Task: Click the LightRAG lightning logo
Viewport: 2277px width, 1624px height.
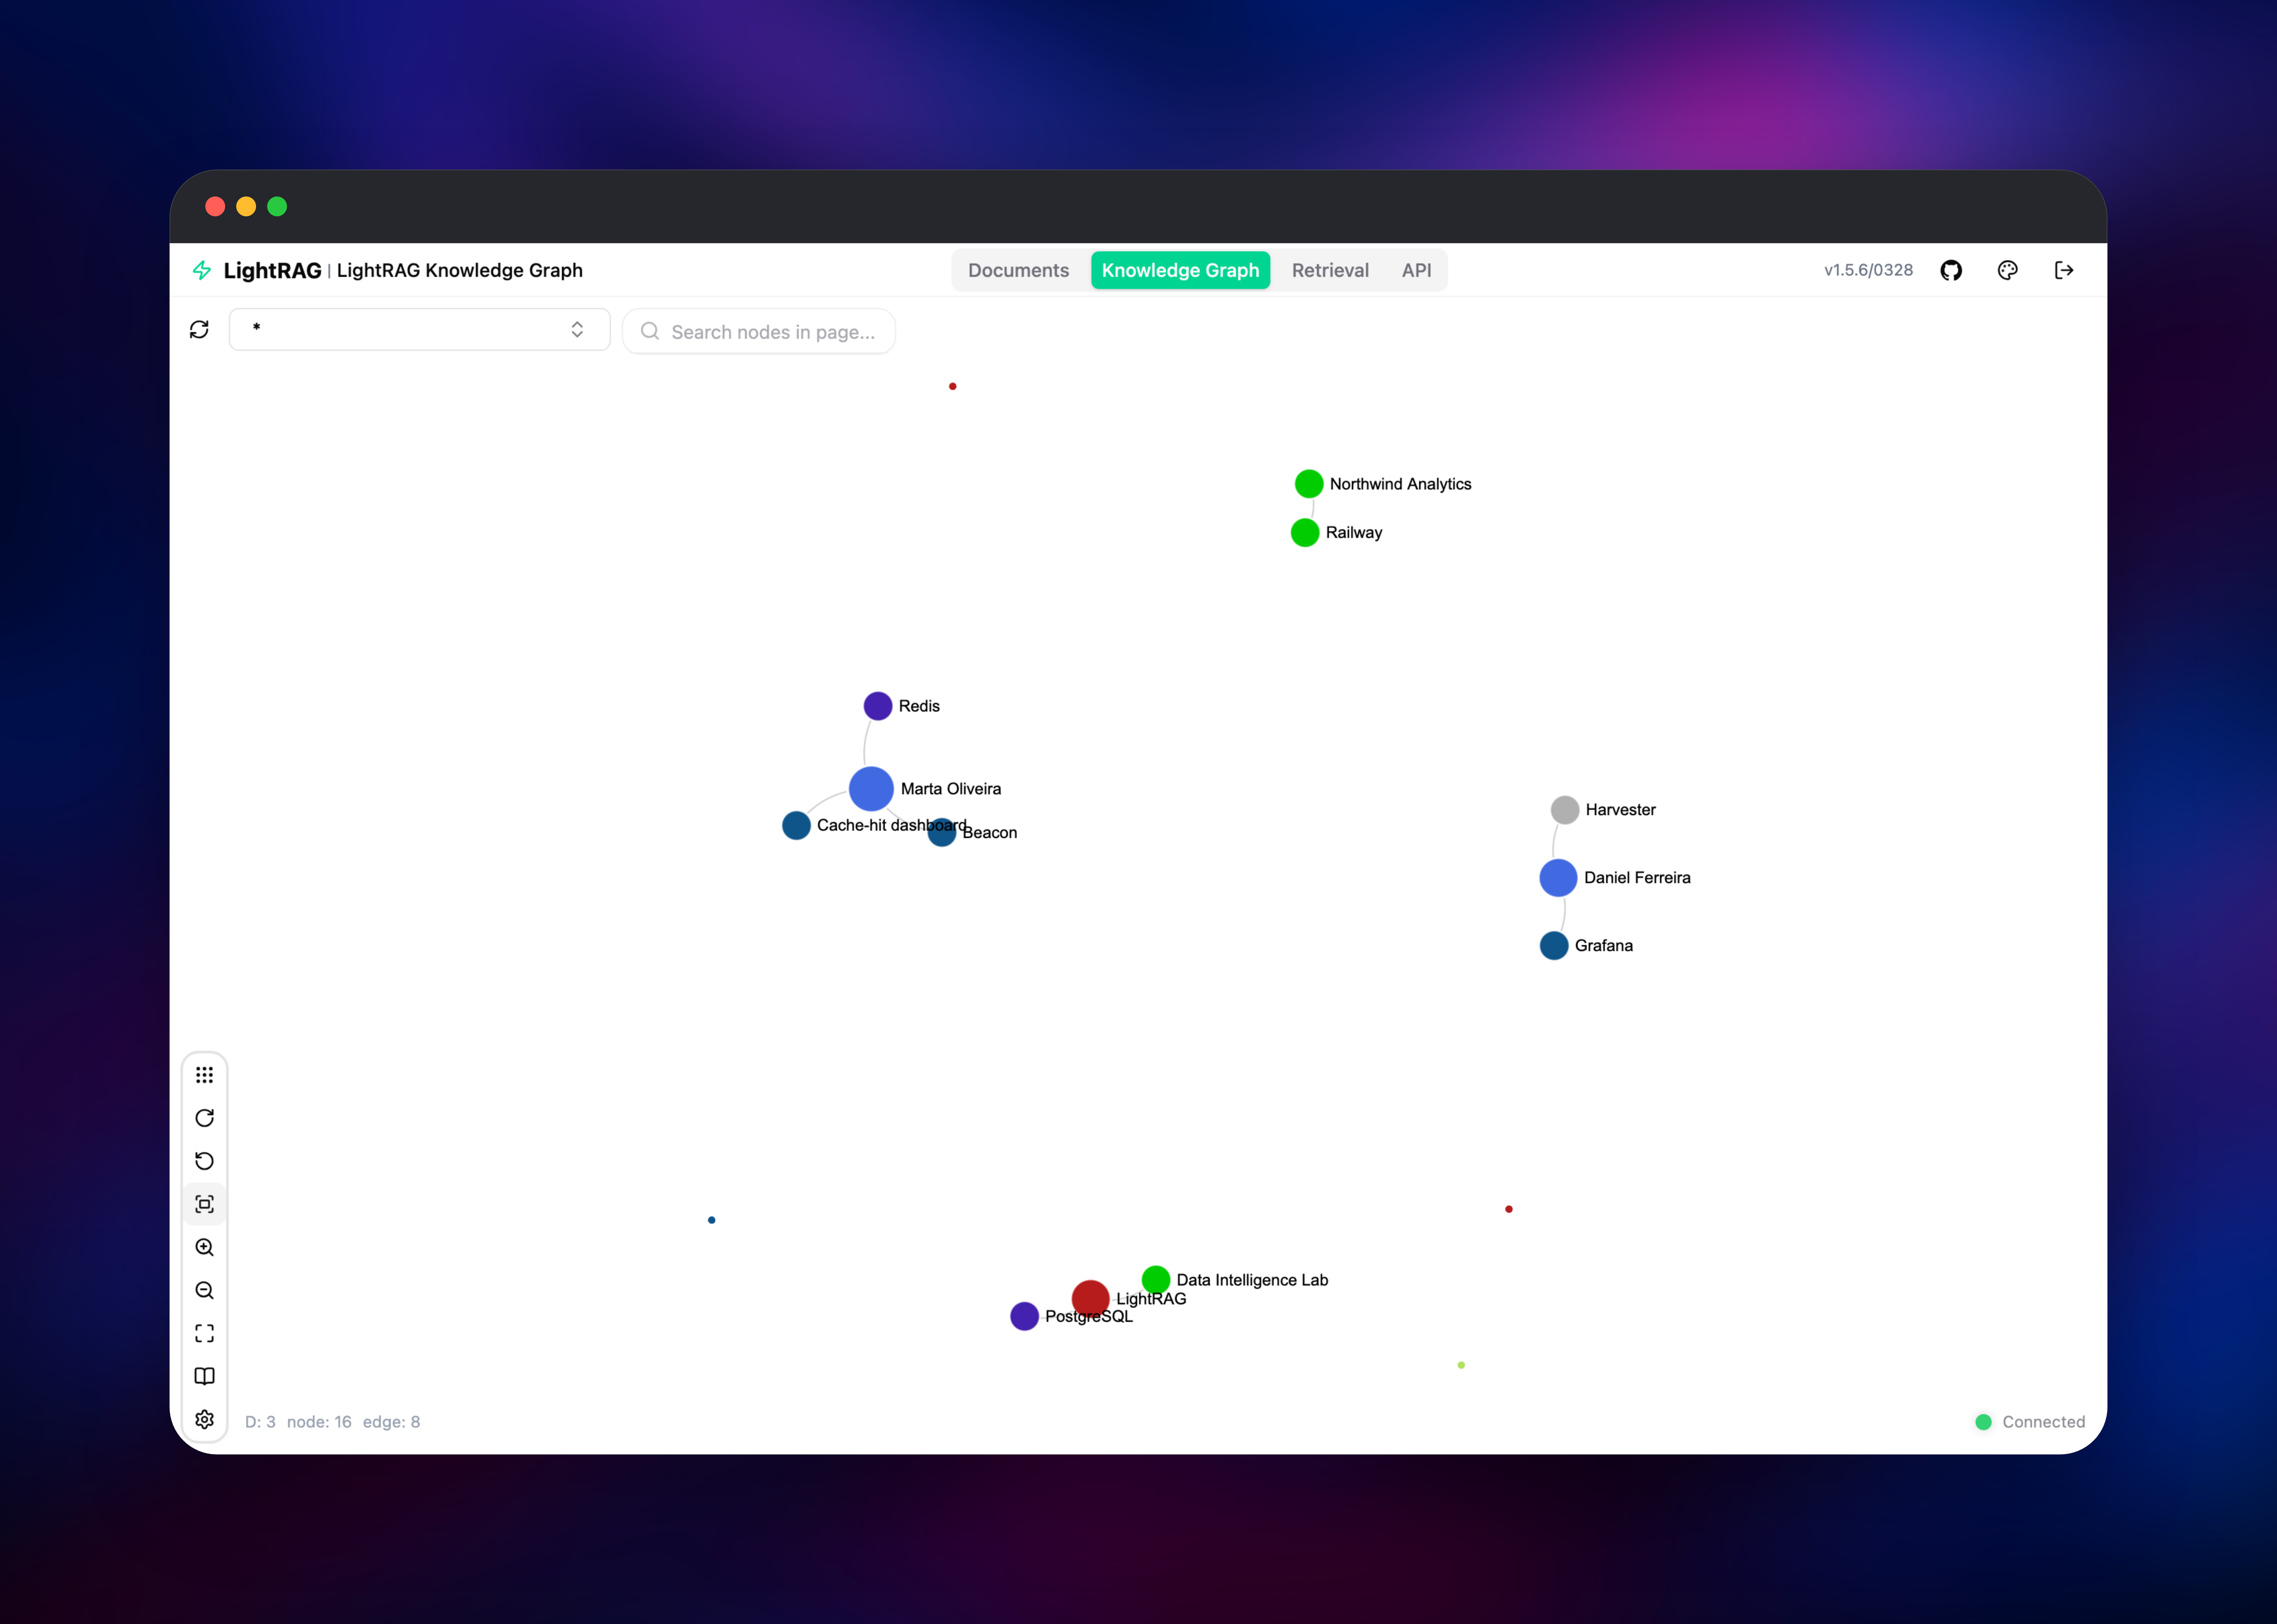Action: [202, 270]
